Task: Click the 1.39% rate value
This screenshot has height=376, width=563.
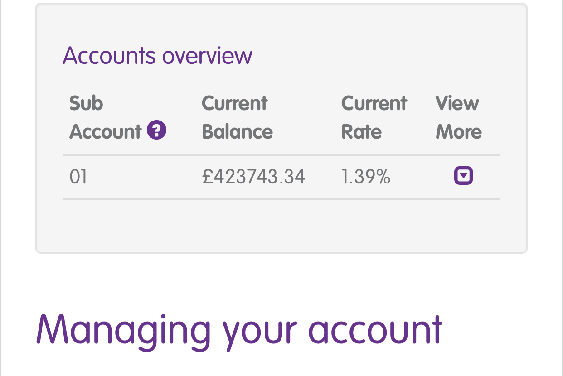Action: tap(365, 176)
